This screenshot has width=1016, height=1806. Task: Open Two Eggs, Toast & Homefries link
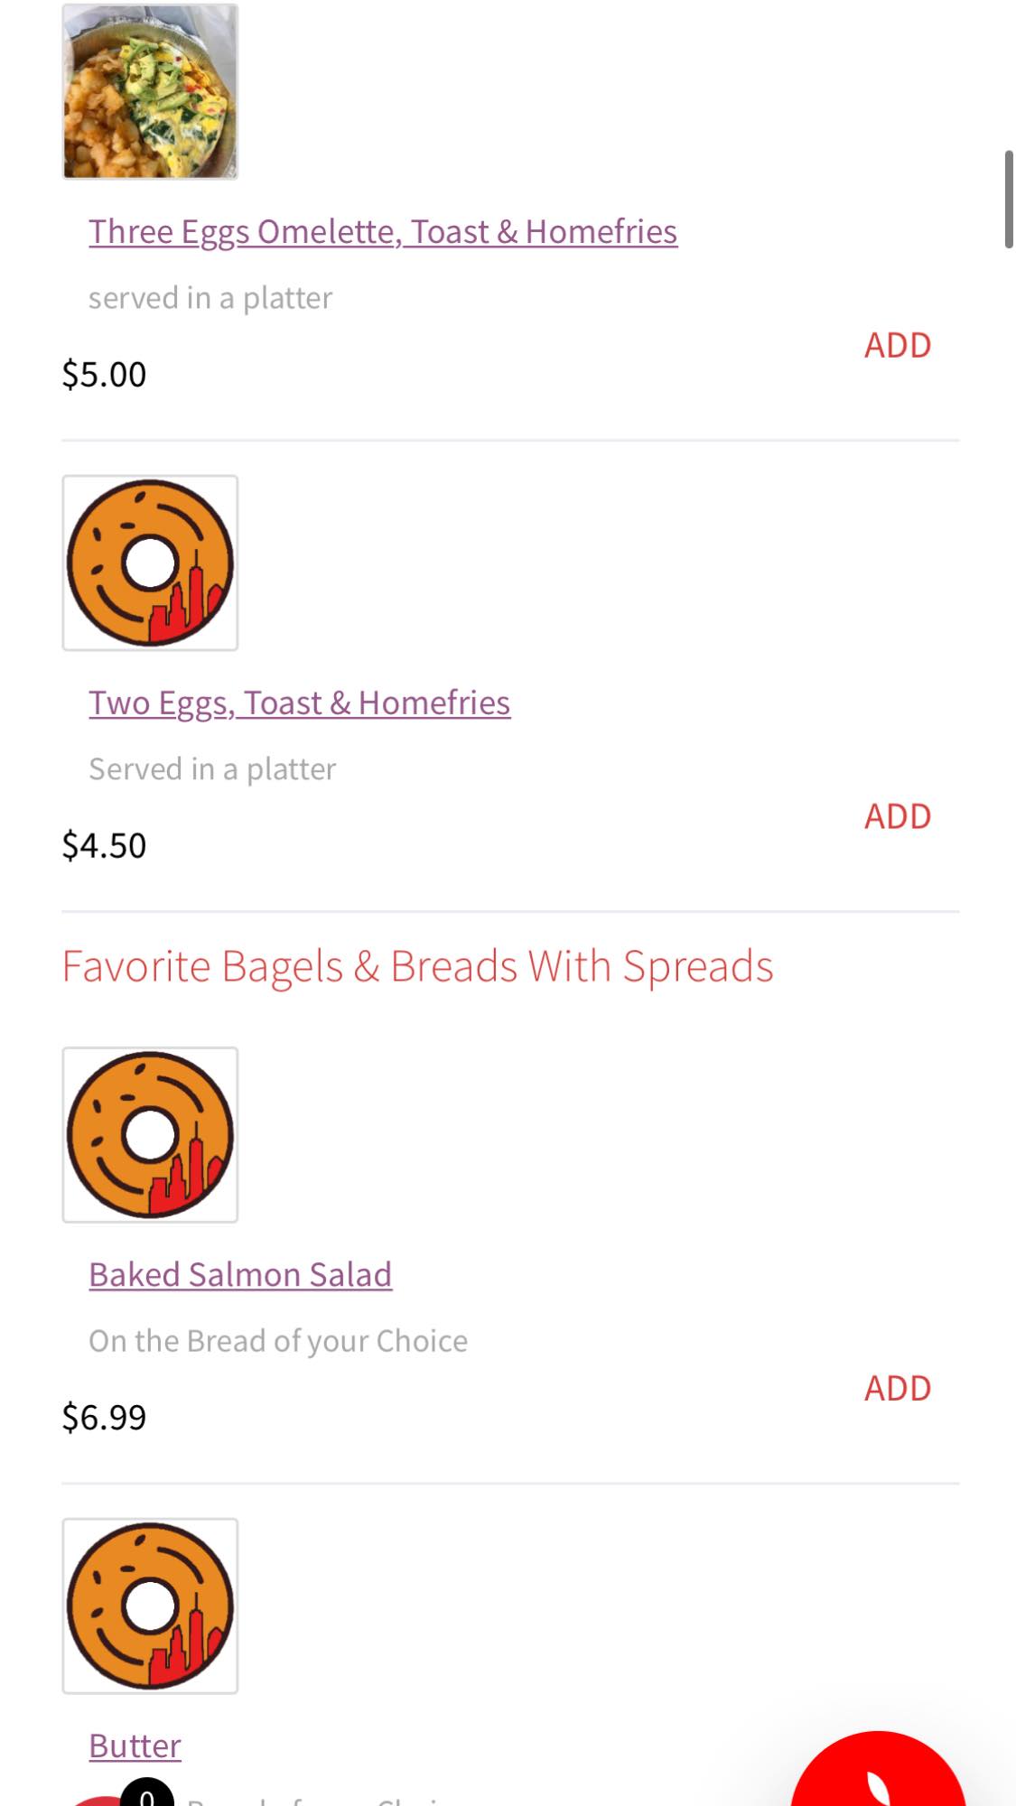coord(299,703)
